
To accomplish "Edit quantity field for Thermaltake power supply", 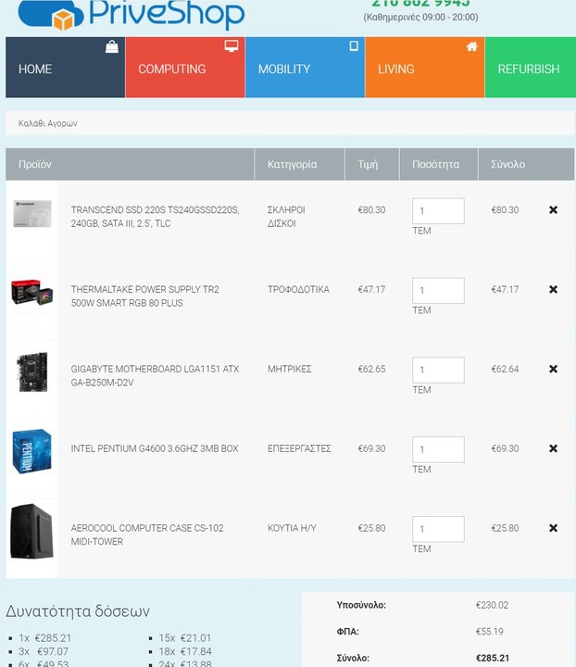I will point(438,291).
